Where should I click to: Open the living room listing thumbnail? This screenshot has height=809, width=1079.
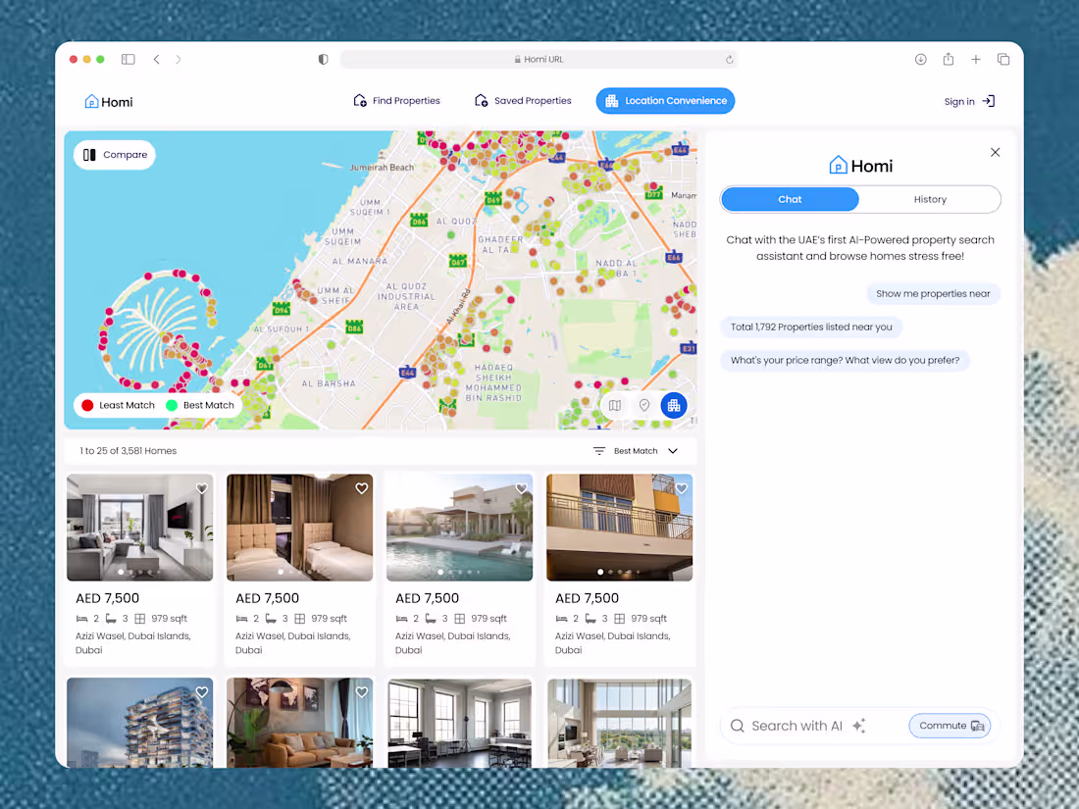(139, 527)
